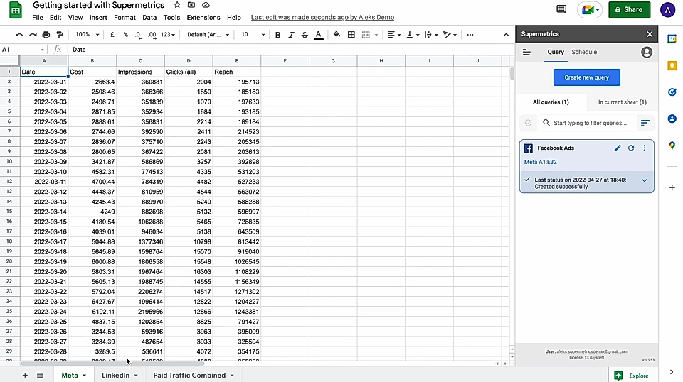Open the borders tool
The width and height of the screenshot is (683, 382).
(351, 35)
